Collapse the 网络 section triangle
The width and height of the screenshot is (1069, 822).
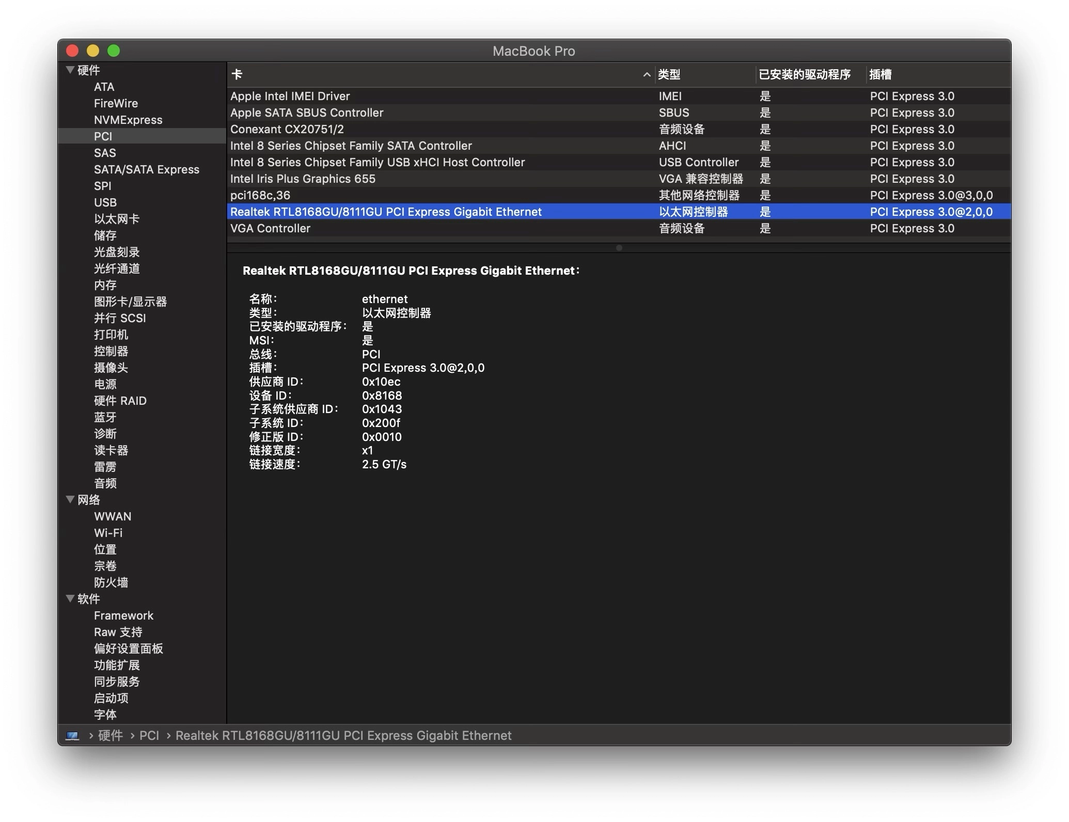tap(70, 499)
